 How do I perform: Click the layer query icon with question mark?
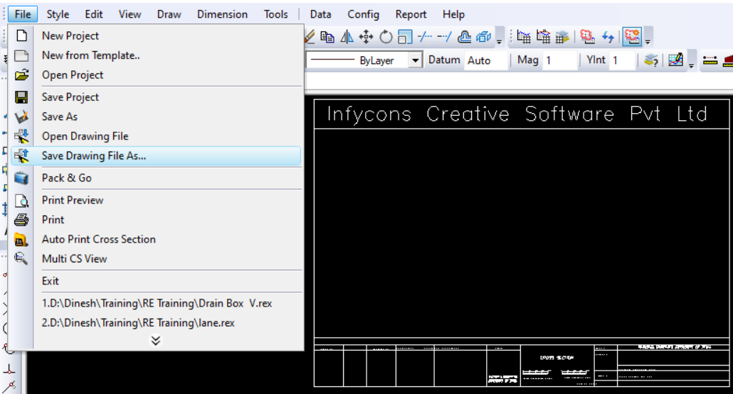pyautogui.click(x=650, y=60)
